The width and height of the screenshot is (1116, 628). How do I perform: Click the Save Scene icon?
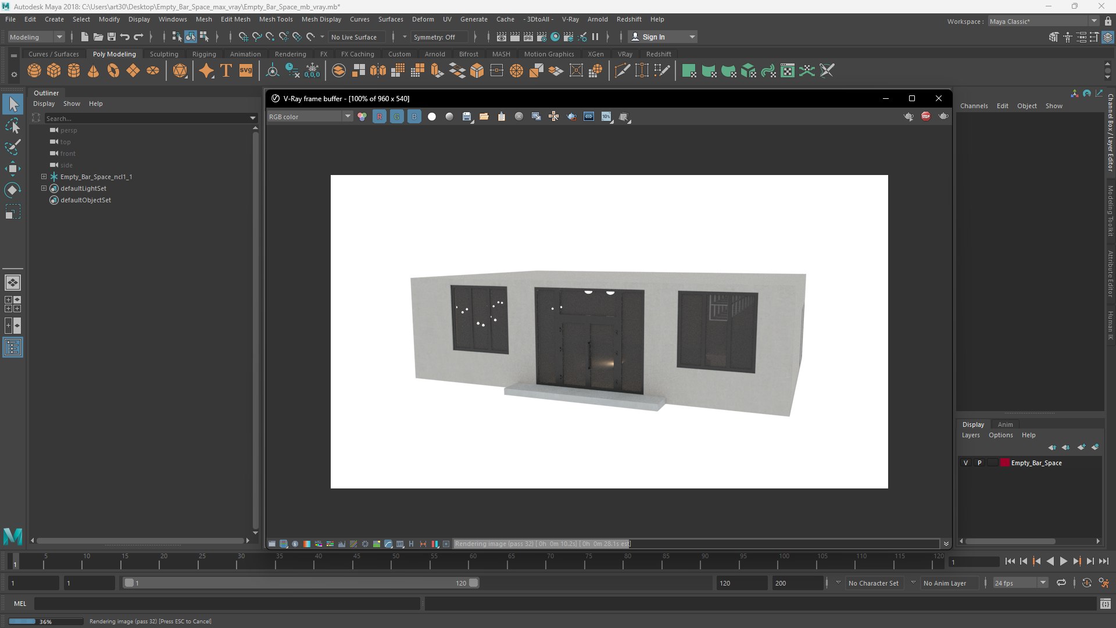[x=112, y=37]
